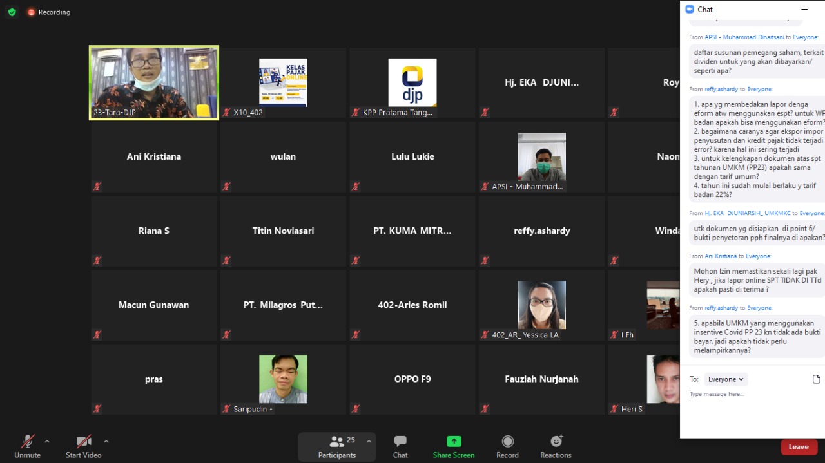
Task: Click the 'Type message here' input field
Action: [x=748, y=394]
